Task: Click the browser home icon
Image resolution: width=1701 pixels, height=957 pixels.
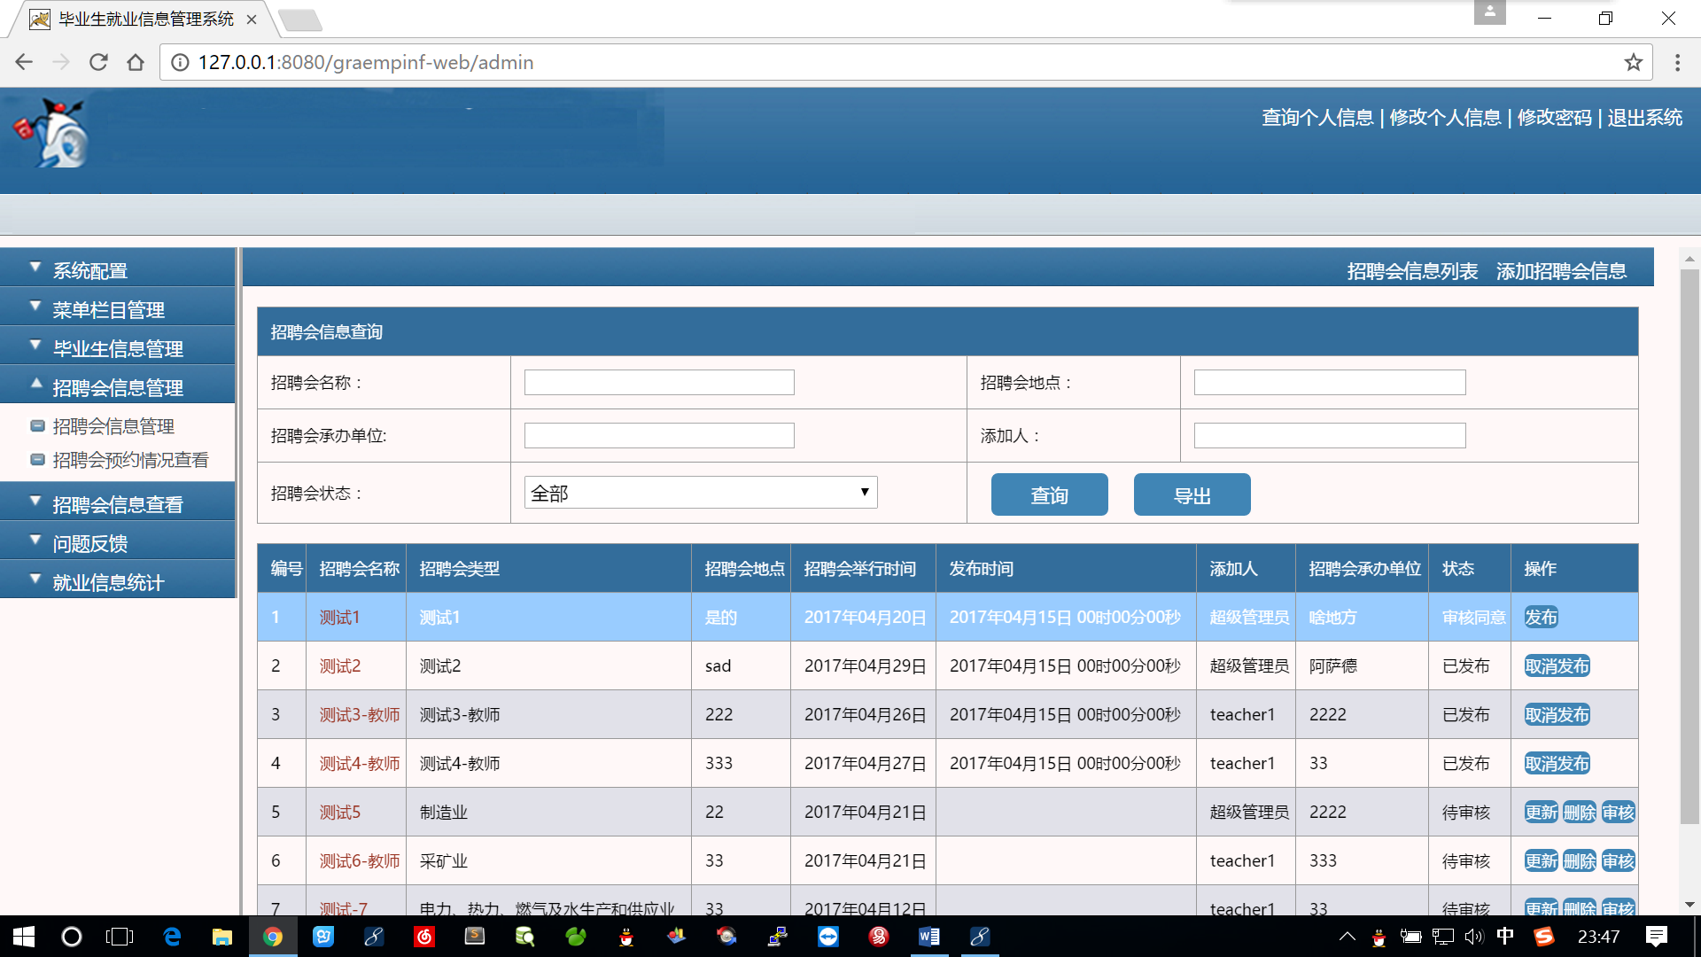Action: (136, 62)
